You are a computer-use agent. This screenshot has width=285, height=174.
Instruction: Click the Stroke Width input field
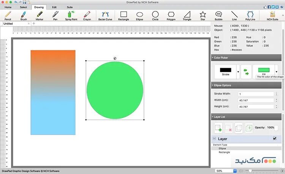256,94
